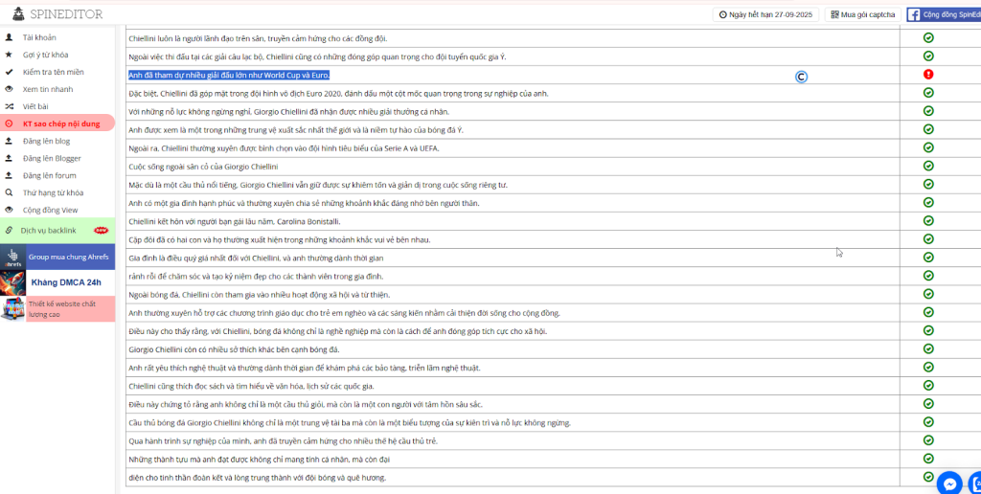Click the Zalo chat icon
The height and width of the screenshot is (494, 981).
click(x=974, y=483)
